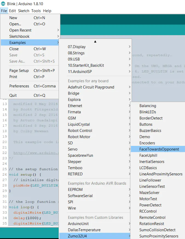Open Bridge examples submenu
This screenshot has height=239, width=185.
click(95, 93)
